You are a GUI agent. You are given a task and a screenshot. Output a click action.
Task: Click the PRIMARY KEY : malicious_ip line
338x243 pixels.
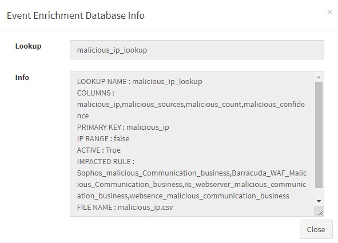(123, 128)
